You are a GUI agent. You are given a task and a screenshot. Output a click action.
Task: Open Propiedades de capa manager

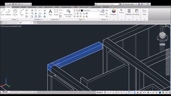coord(68,13)
